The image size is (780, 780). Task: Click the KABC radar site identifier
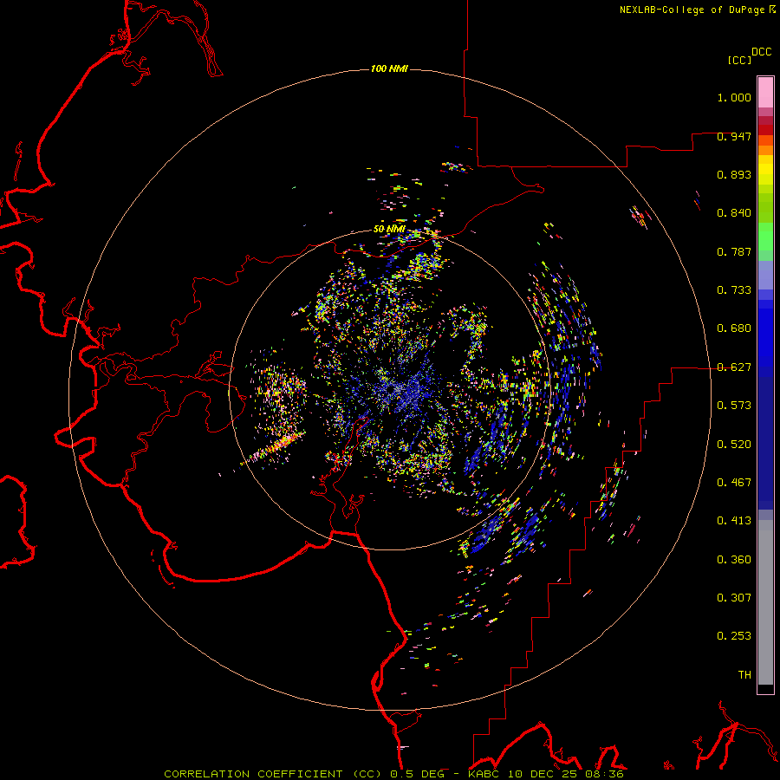484,774
